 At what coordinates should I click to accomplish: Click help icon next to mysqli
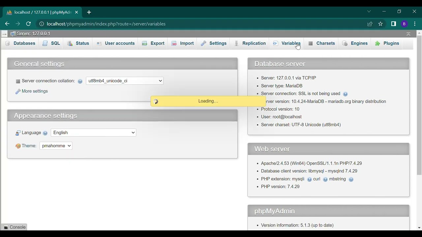point(309,179)
